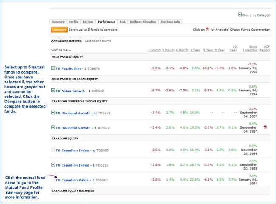Click inception date November 26, 1999

coord(249,152)
